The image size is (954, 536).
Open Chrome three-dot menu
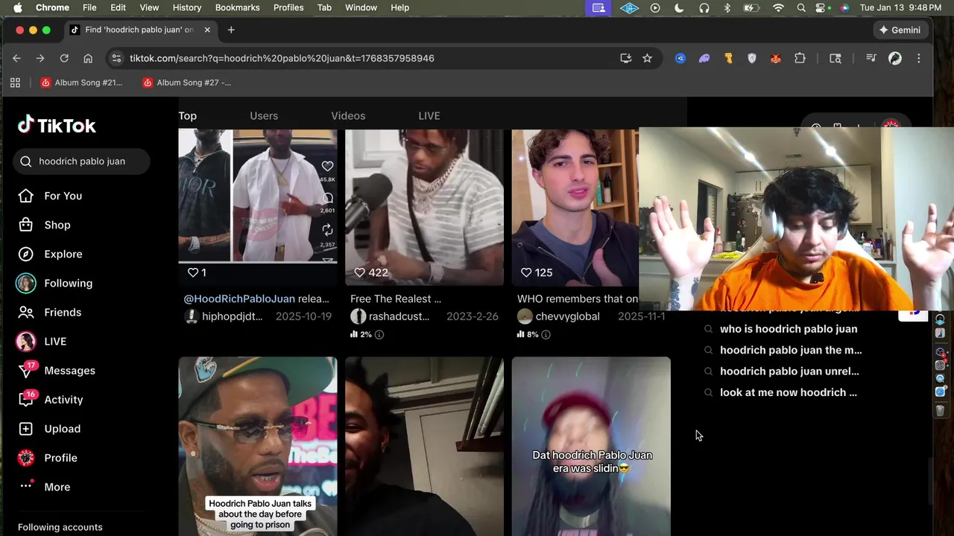tap(919, 58)
